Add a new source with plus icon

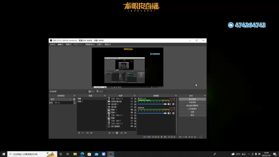coord(109,133)
